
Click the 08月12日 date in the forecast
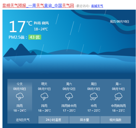pos(69,89)
